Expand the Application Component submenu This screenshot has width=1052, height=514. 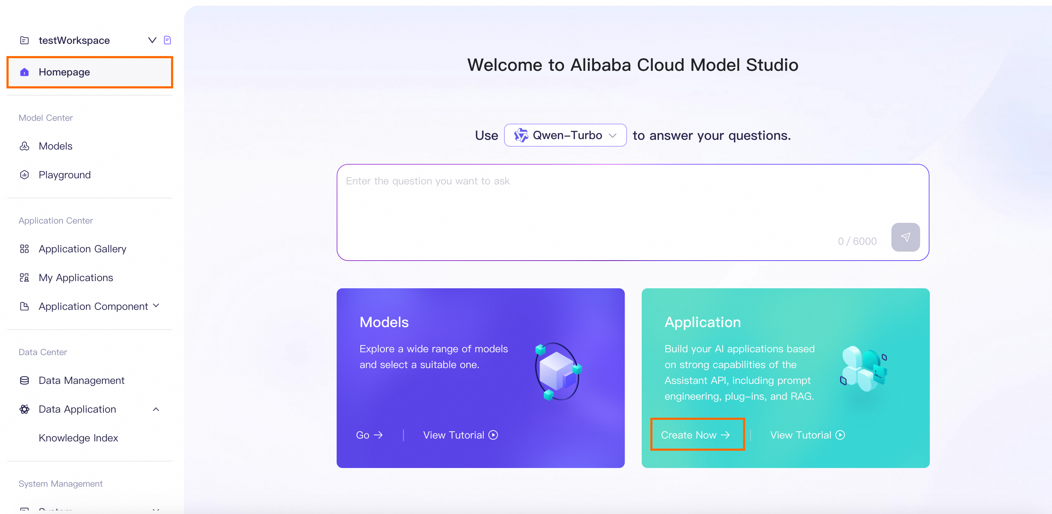[x=156, y=306]
